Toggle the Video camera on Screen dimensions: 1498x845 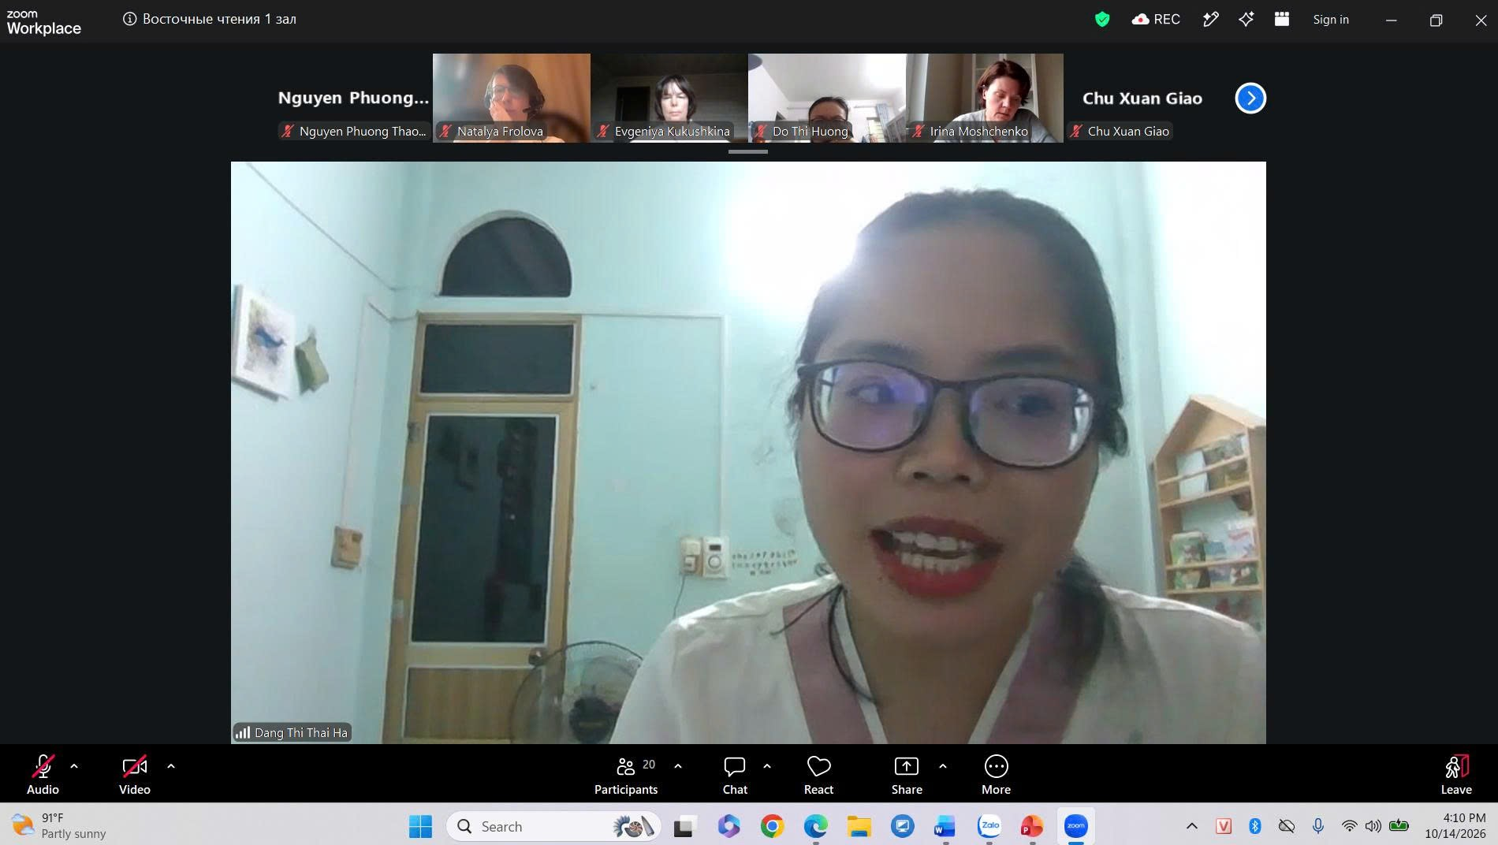135,776
